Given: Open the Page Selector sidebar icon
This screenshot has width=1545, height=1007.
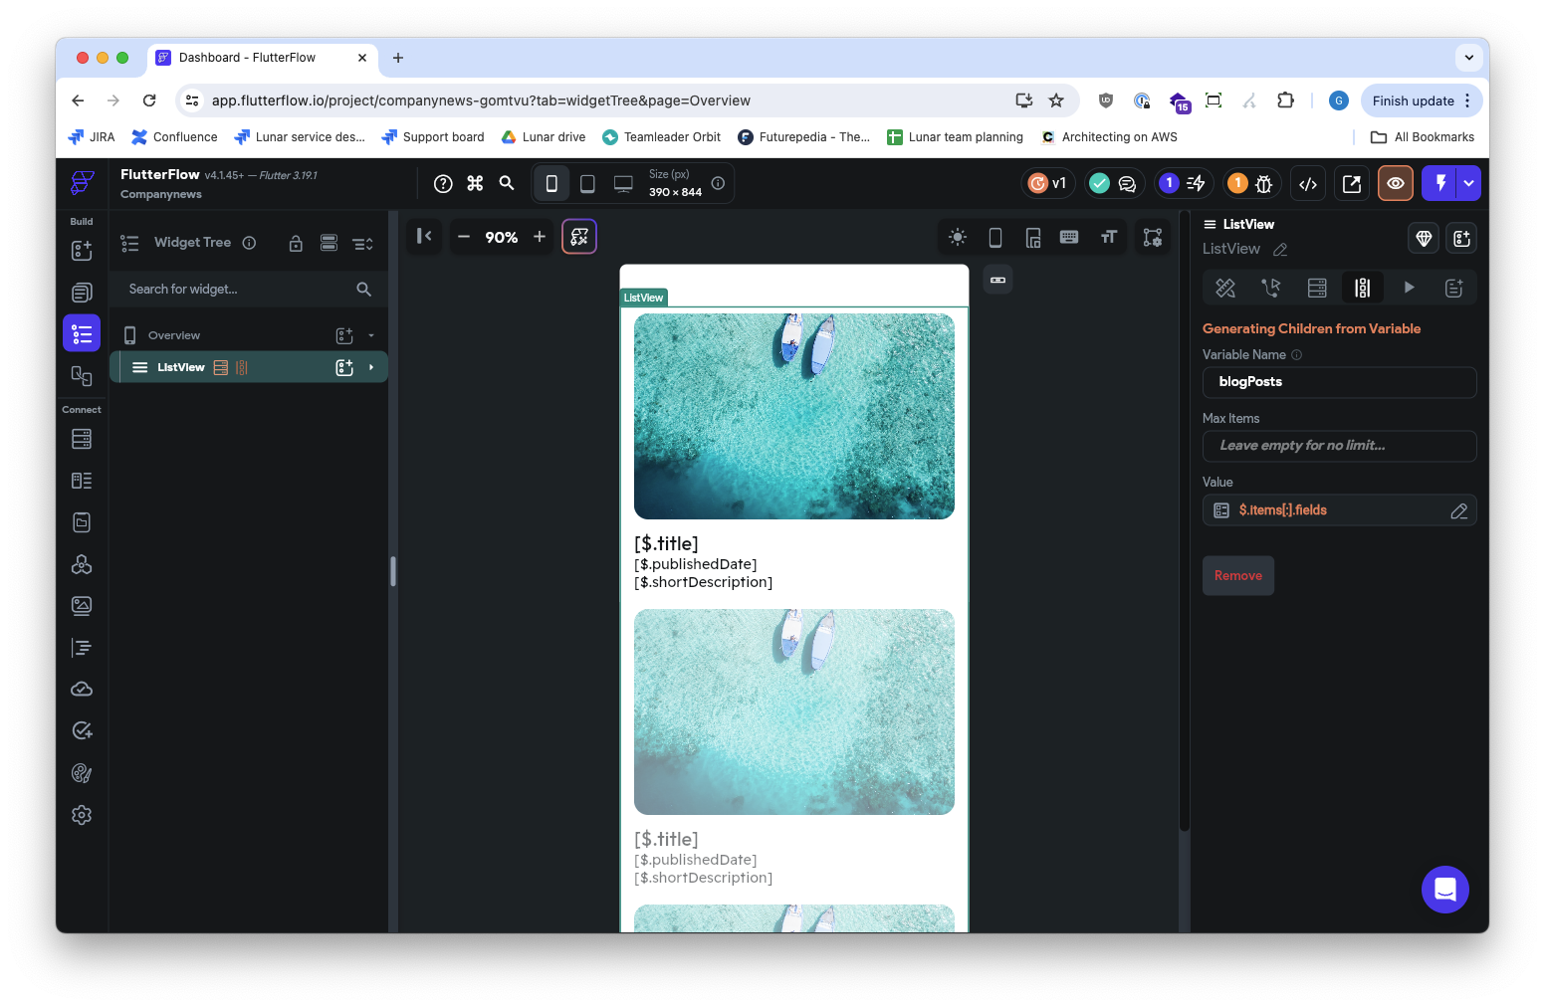Looking at the screenshot, I should pos(82,292).
